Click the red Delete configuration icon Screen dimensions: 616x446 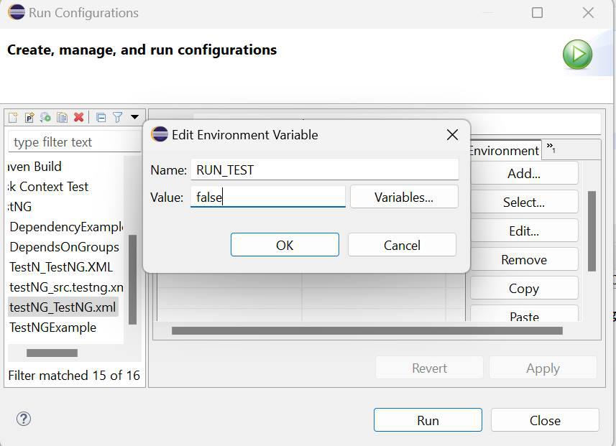(79, 118)
